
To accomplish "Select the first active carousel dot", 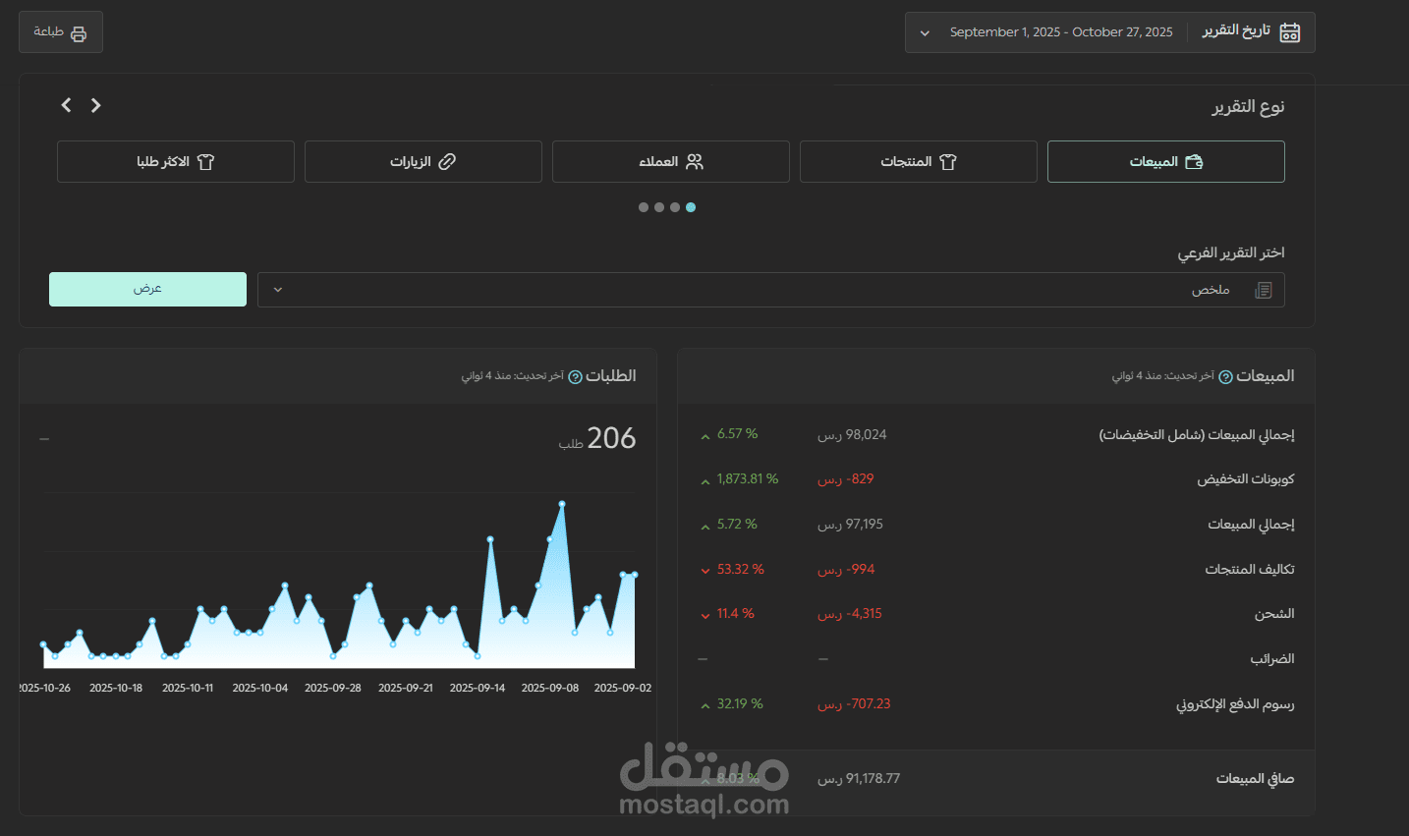I will 691,207.
